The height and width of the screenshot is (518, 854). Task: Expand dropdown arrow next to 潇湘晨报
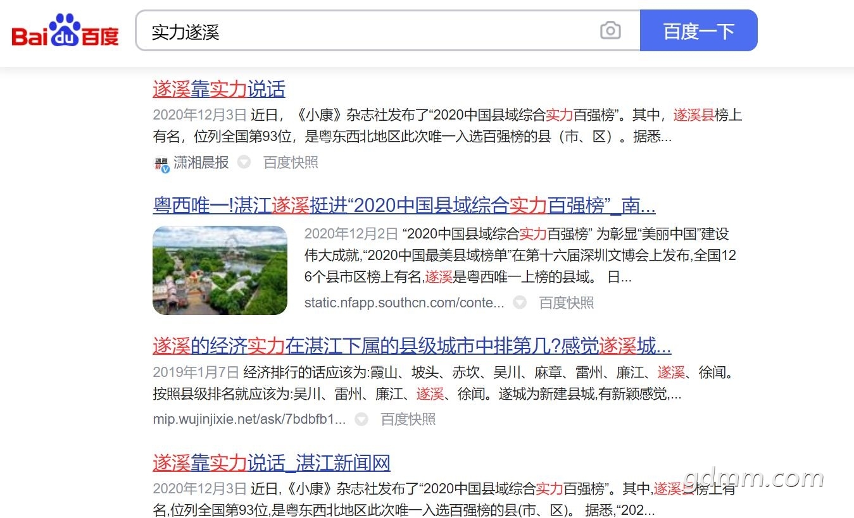point(244,163)
